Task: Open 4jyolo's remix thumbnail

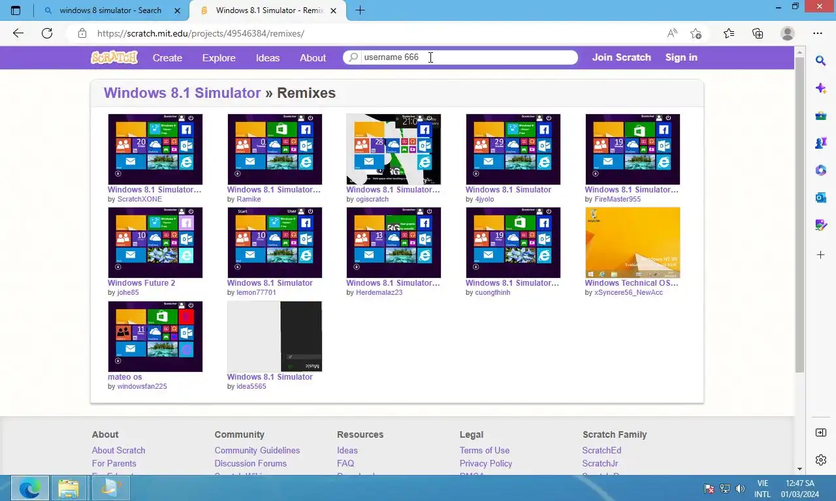Action: click(513, 149)
